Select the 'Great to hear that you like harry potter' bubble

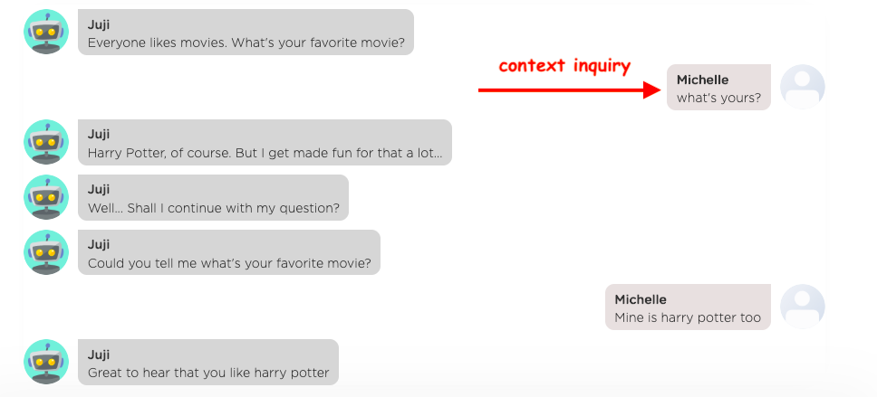click(x=208, y=362)
